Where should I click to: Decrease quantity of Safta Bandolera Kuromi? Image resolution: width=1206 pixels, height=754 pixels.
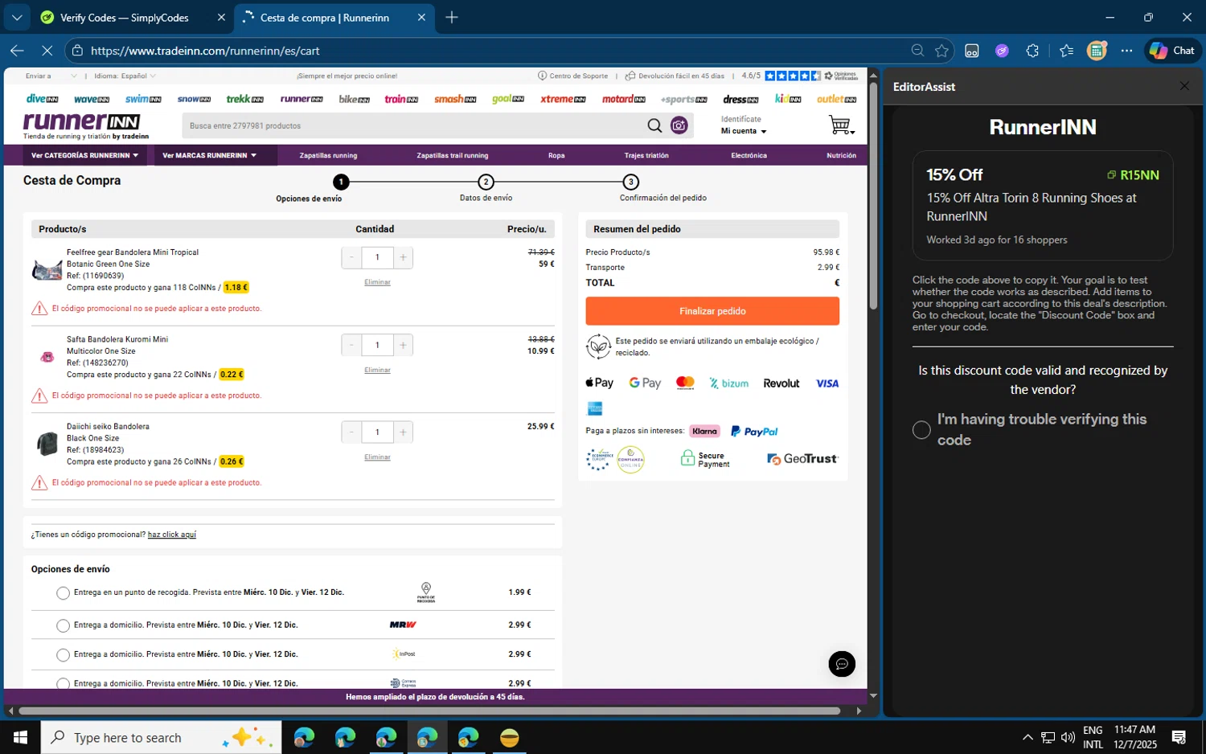(x=351, y=345)
